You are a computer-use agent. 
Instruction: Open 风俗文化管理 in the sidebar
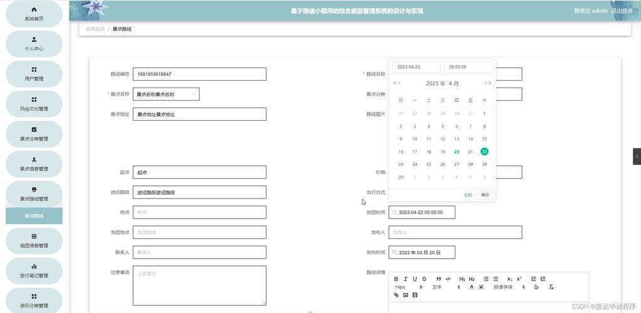point(34,104)
